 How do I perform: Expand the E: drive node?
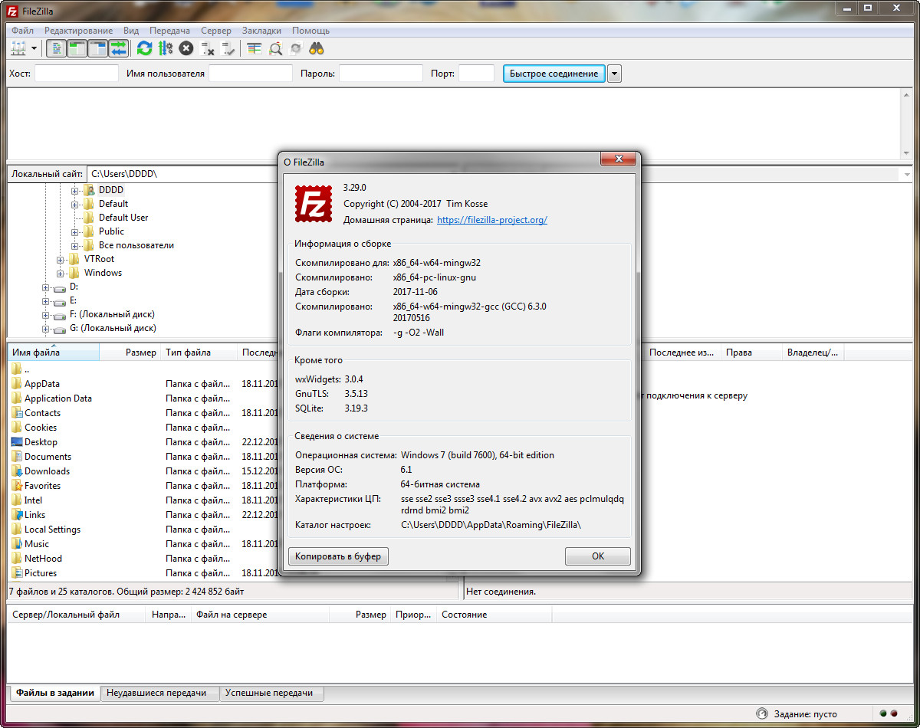[x=46, y=301]
